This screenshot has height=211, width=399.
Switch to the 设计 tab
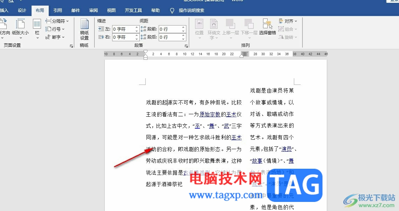click(22, 10)
